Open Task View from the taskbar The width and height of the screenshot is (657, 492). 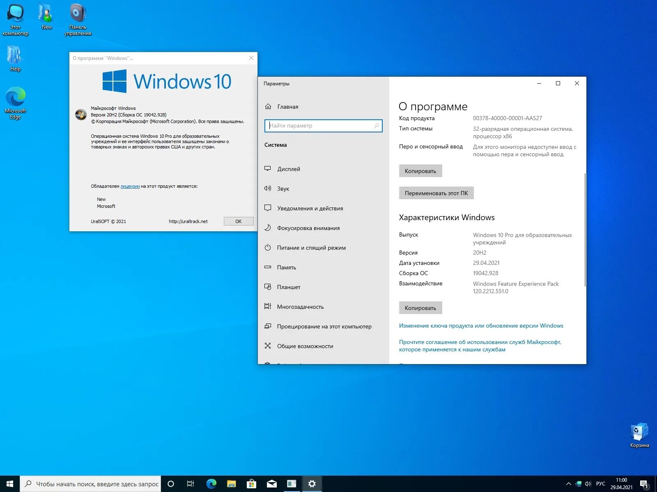191,484
